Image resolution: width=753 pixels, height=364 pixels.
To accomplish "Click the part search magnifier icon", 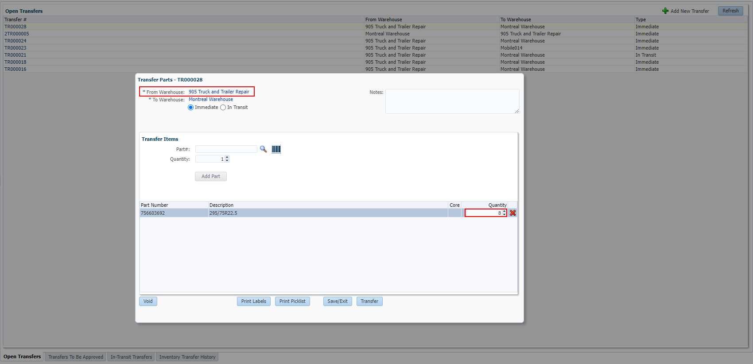I will coord(263,149).
